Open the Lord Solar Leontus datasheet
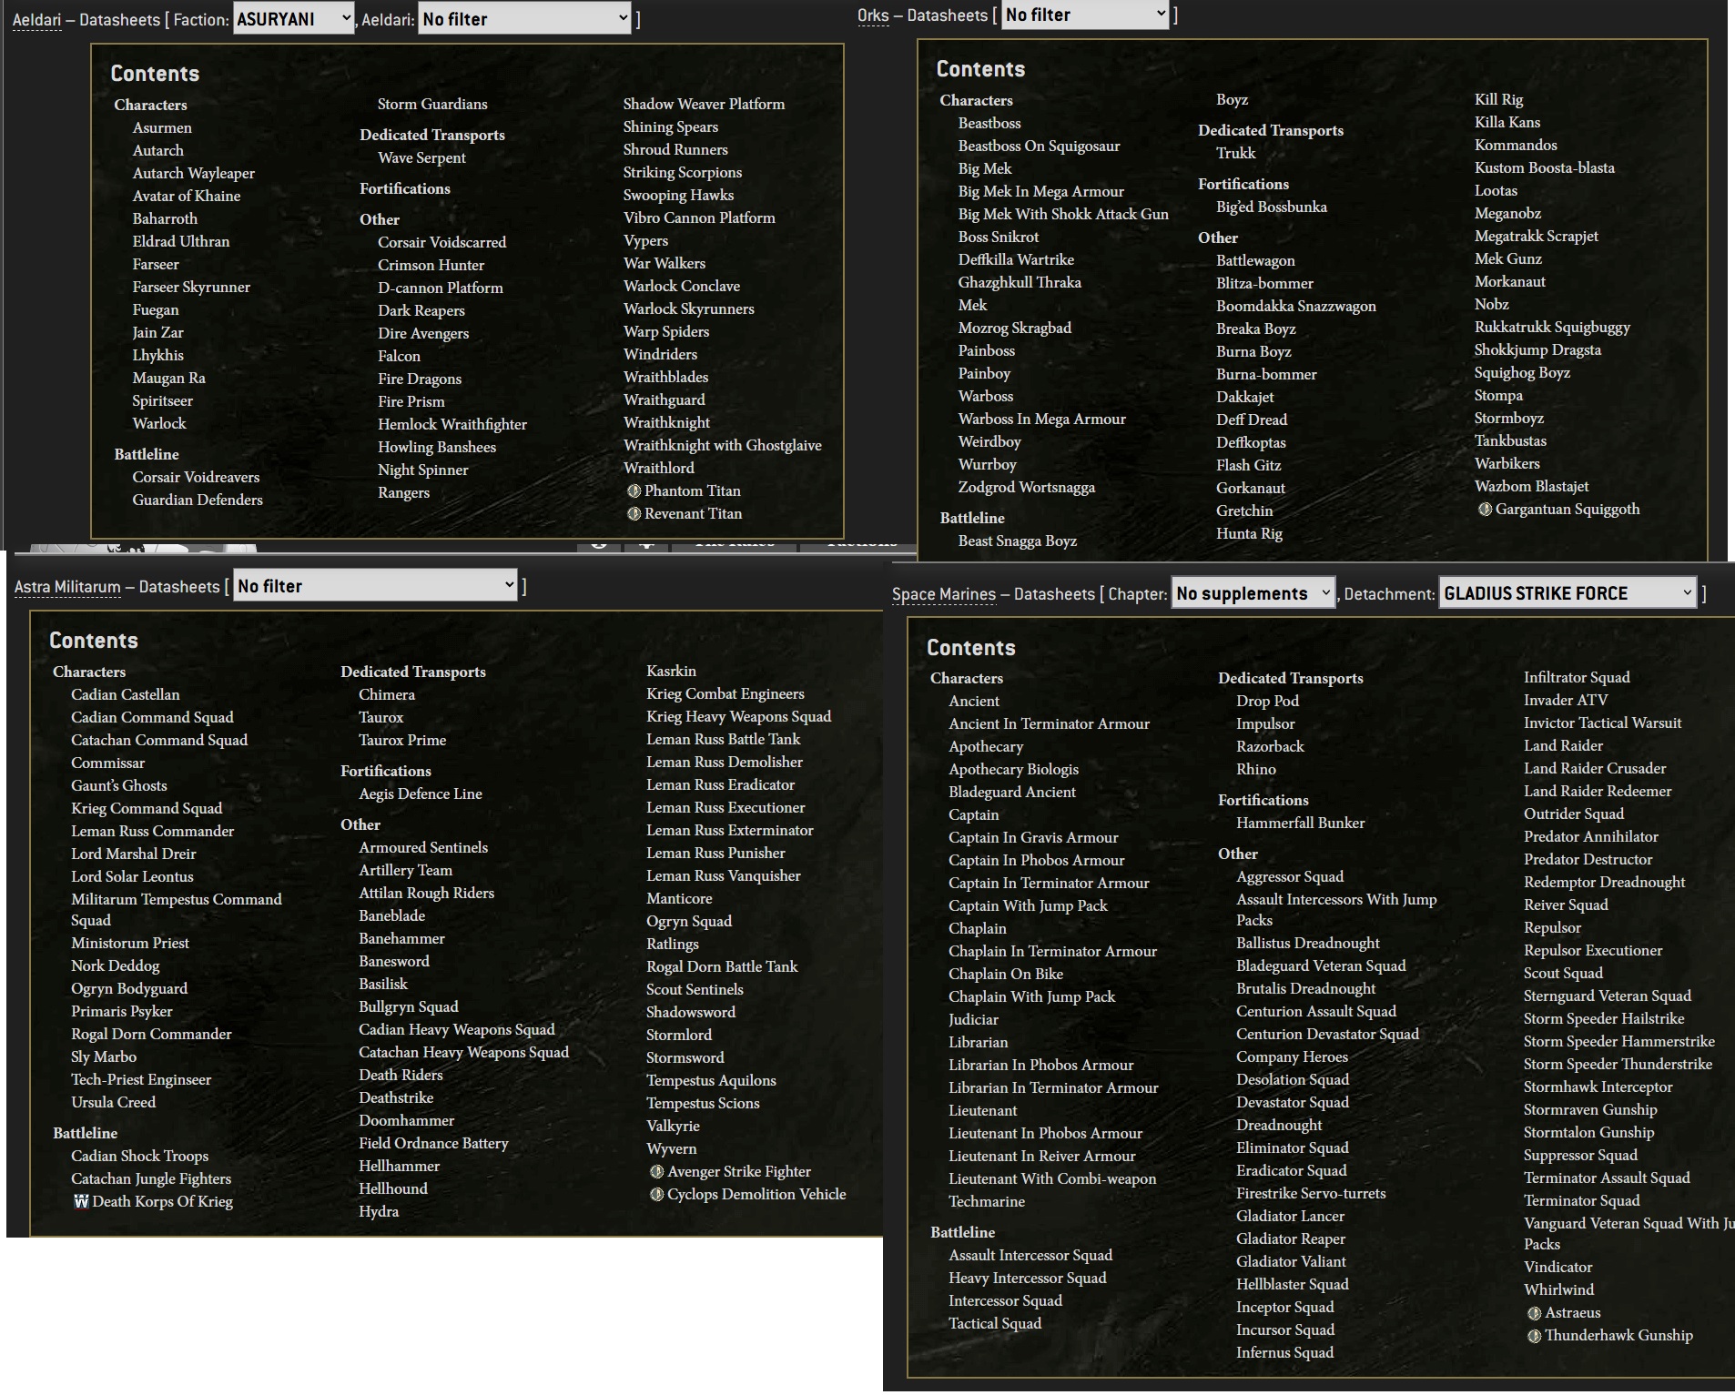 point(132,876)
